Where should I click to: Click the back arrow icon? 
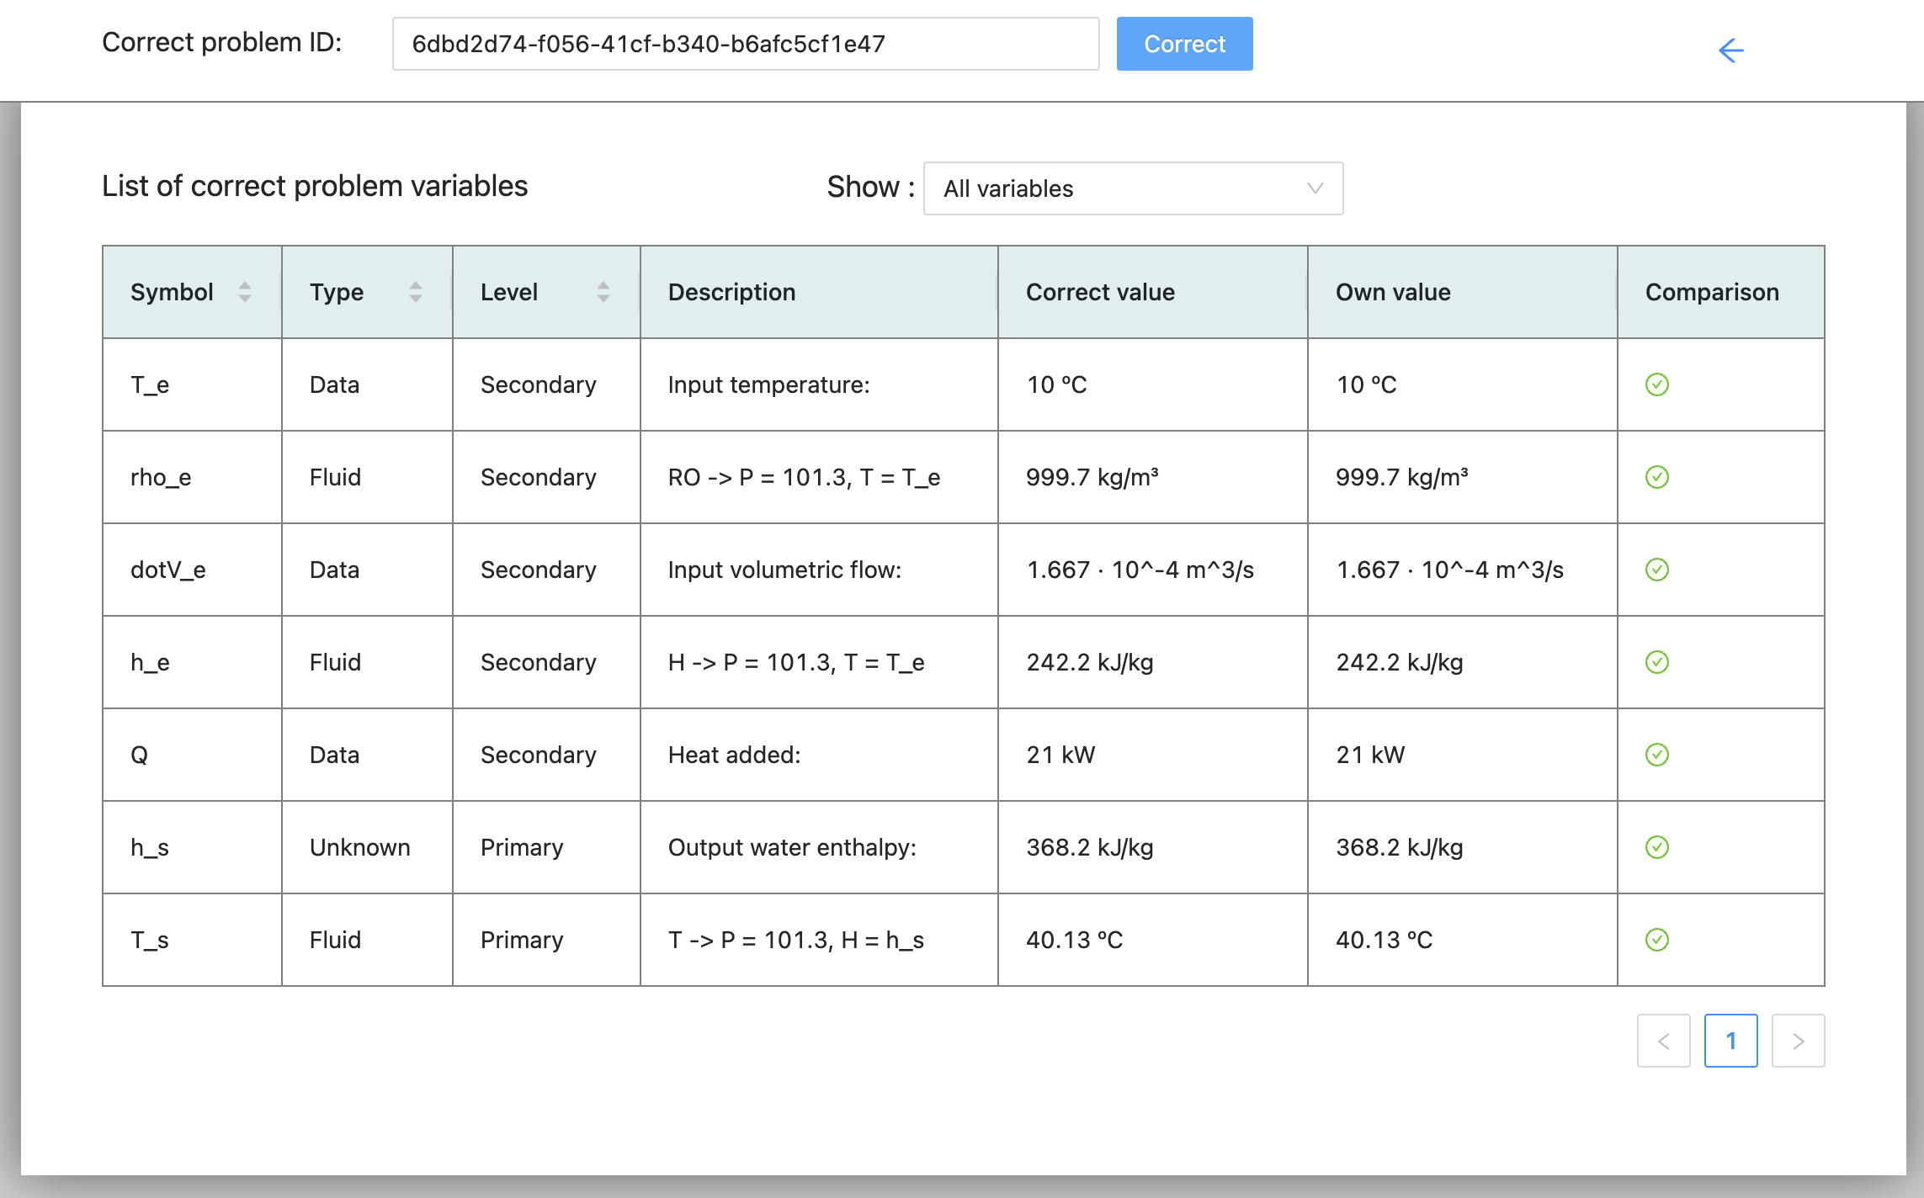1730,50
